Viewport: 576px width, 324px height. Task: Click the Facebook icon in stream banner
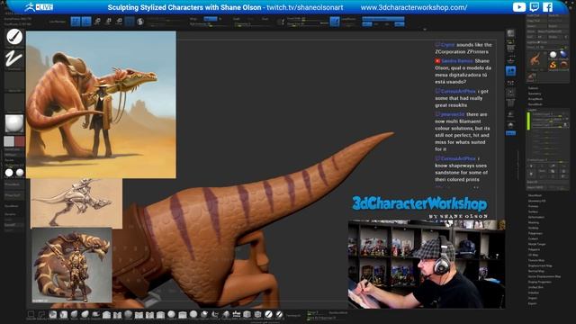(547, 7)
